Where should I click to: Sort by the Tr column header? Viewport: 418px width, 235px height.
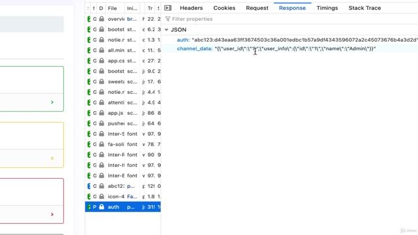(x=150, y=8)
